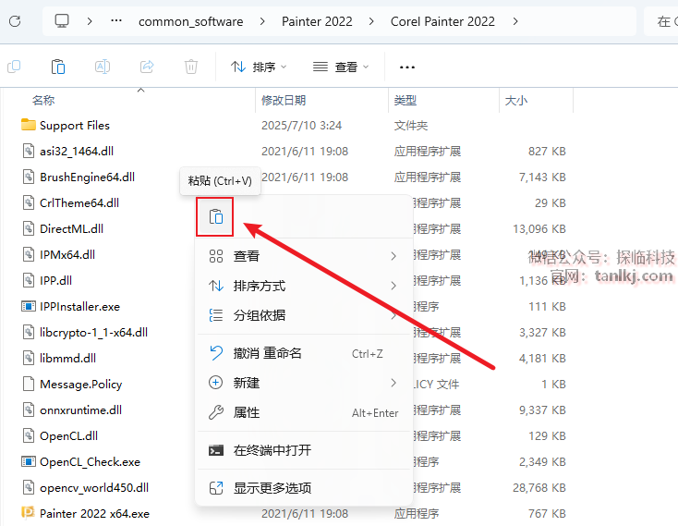Select the libcrypto-1_1-x64.dll file icon
Image resolution: width=678 pixels, height=526 pixels.
click(29, 332)
